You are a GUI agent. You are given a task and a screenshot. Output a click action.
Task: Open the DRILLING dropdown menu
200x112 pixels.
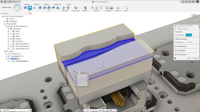pos(65,11)
